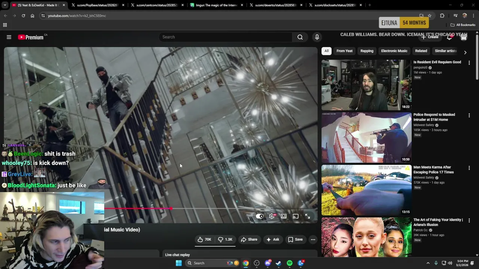Open Spotify from the taskbar
The image size is (479, 269).
[x=290, y=263]
